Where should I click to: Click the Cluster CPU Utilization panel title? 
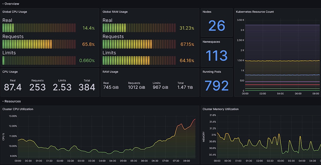[x=18, y=109]
